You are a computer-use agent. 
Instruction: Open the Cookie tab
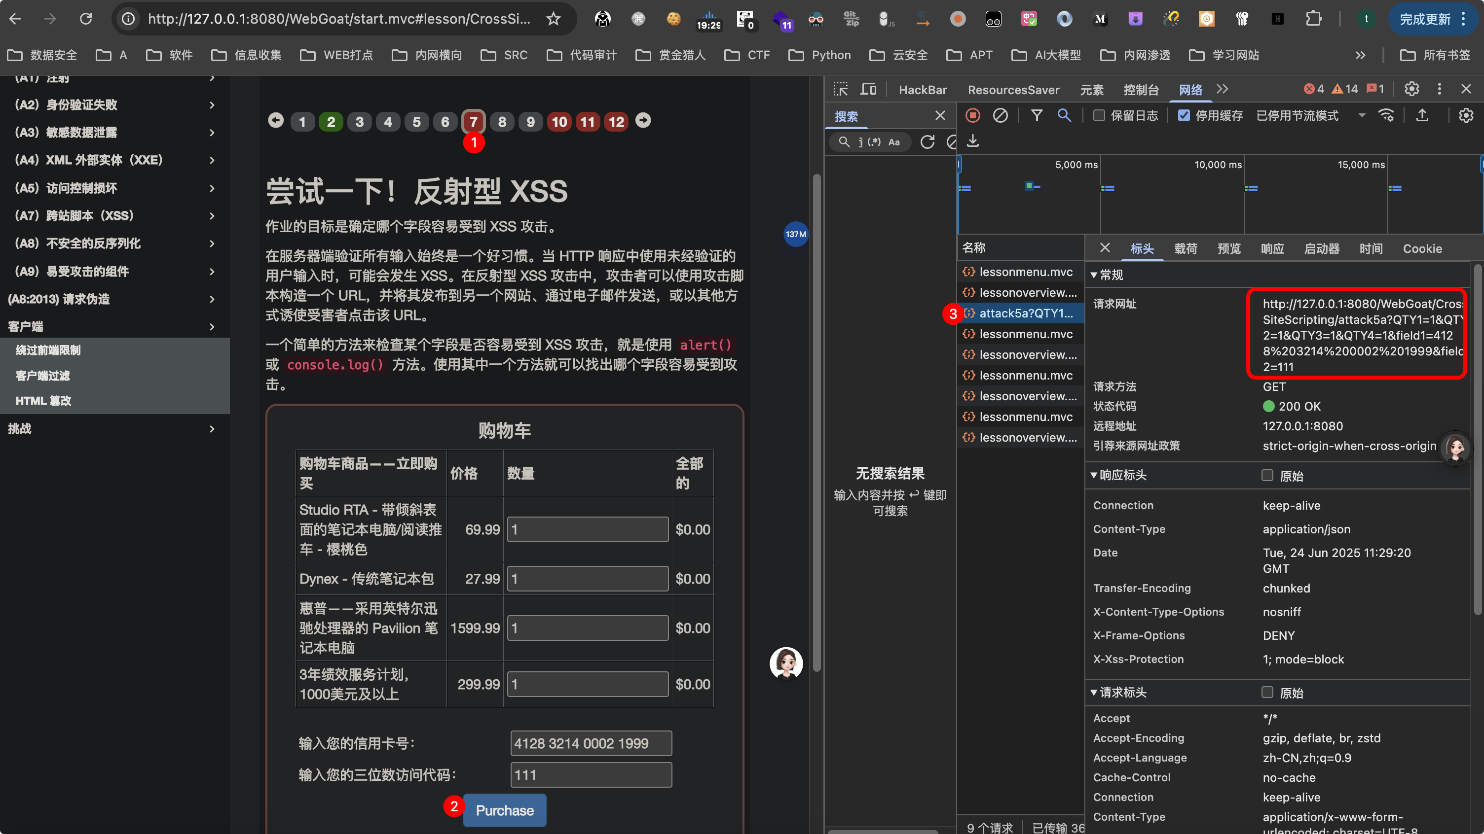coord(1422,248)
